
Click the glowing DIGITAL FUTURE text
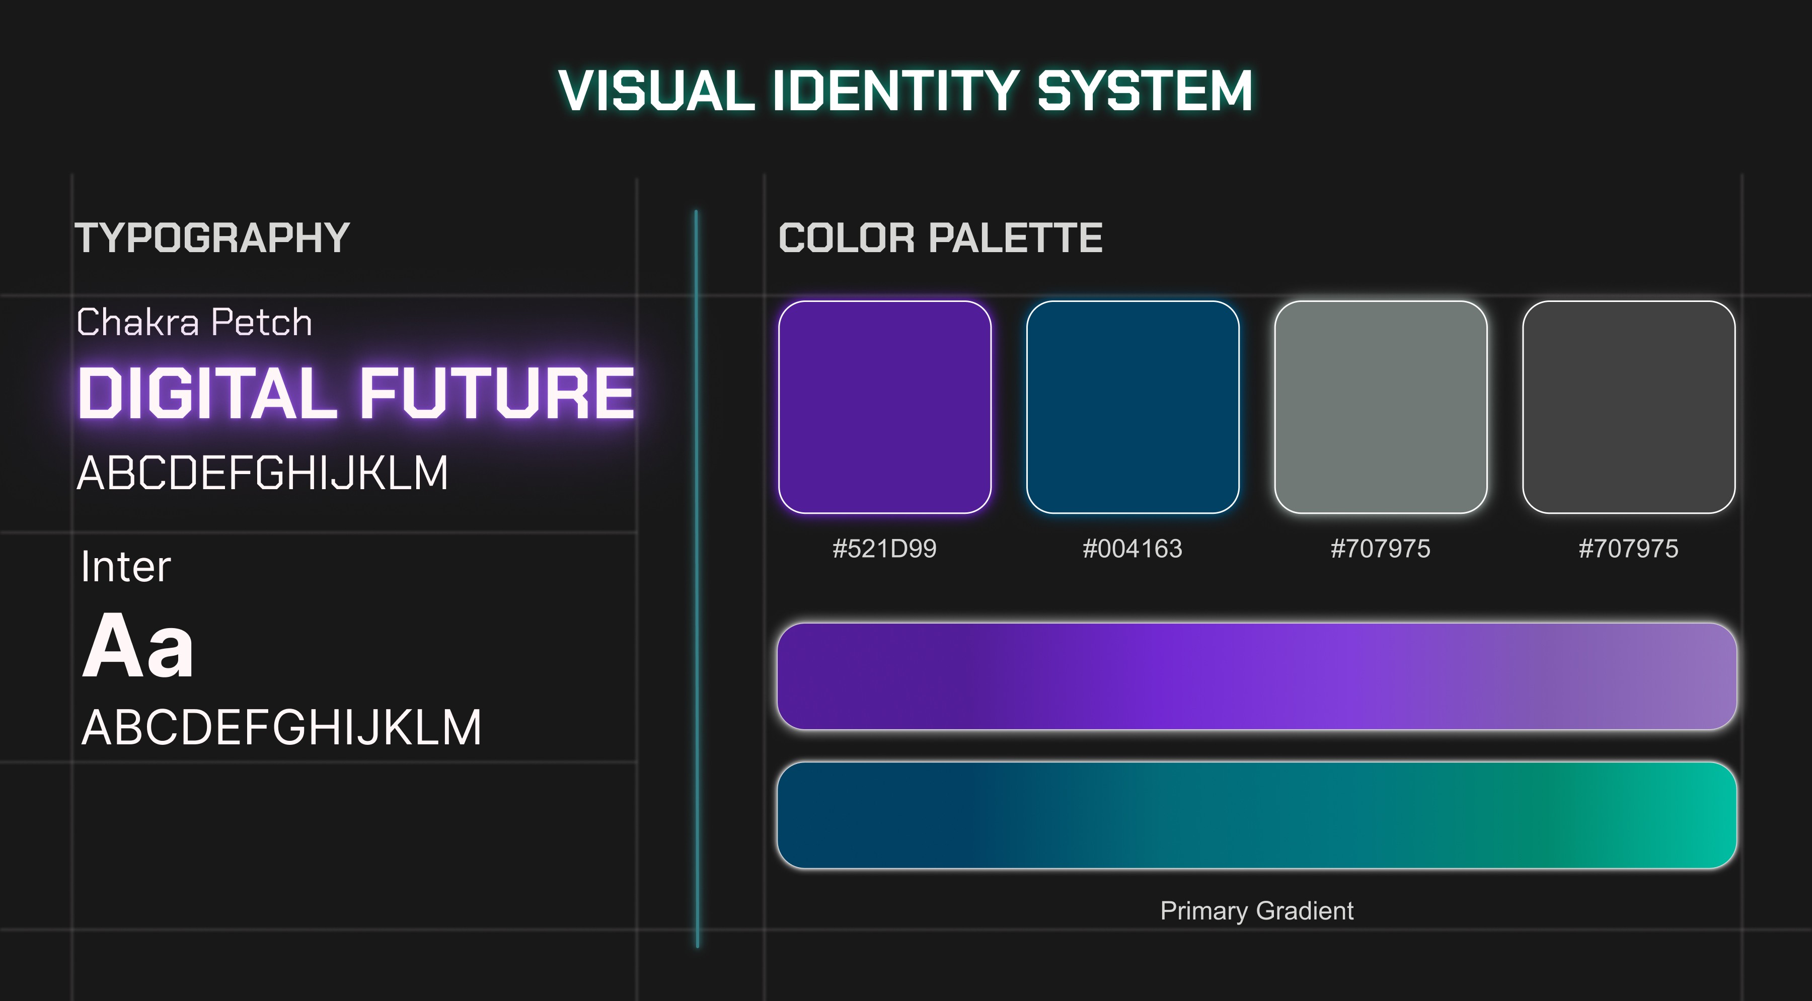[356, 393]
